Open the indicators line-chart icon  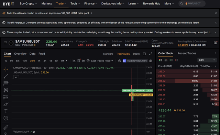click(x=74, y=61)
